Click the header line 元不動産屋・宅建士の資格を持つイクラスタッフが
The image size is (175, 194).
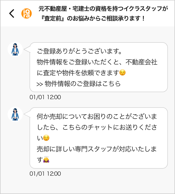coord(103,9)
